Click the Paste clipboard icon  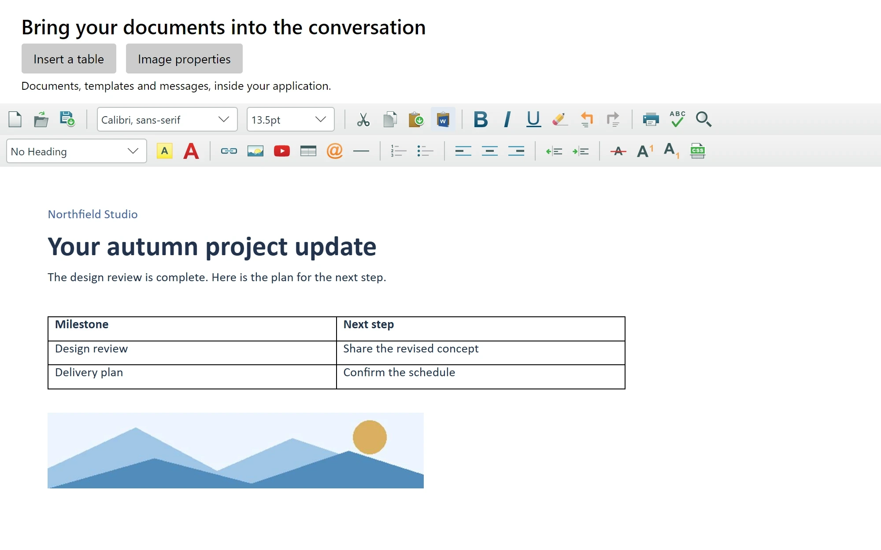tap(416, 119)
